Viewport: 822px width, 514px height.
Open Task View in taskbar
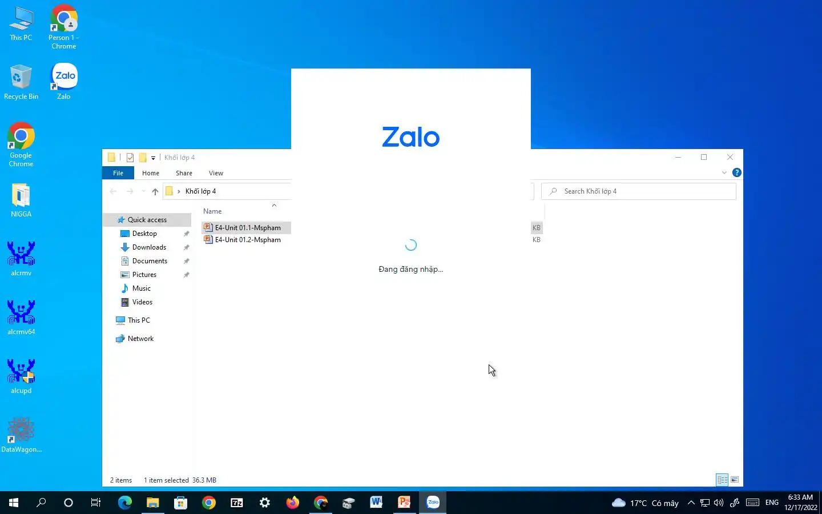tap(96, 503)
